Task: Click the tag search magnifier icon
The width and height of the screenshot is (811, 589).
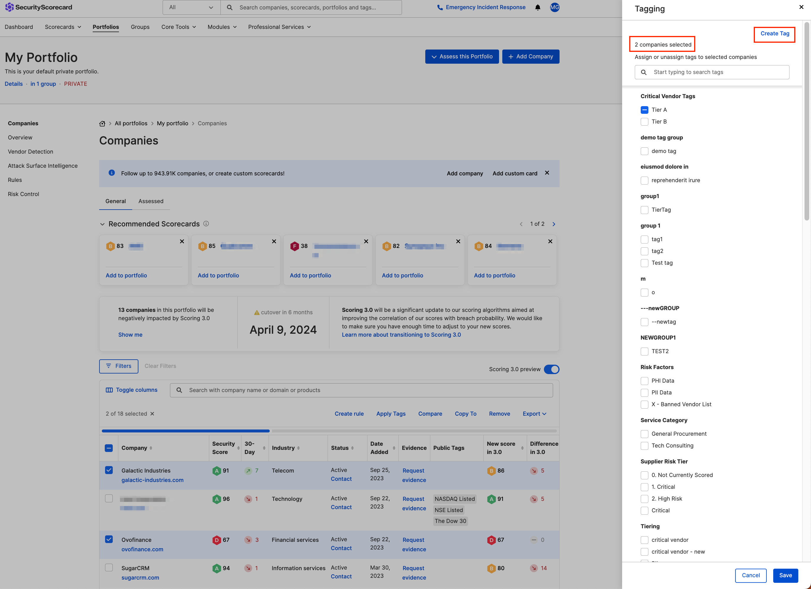Action: [644, 72]
